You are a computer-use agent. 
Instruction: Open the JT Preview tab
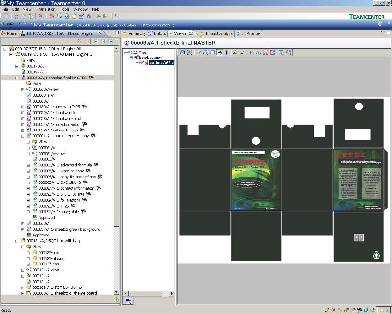click(x=248, y=33)
